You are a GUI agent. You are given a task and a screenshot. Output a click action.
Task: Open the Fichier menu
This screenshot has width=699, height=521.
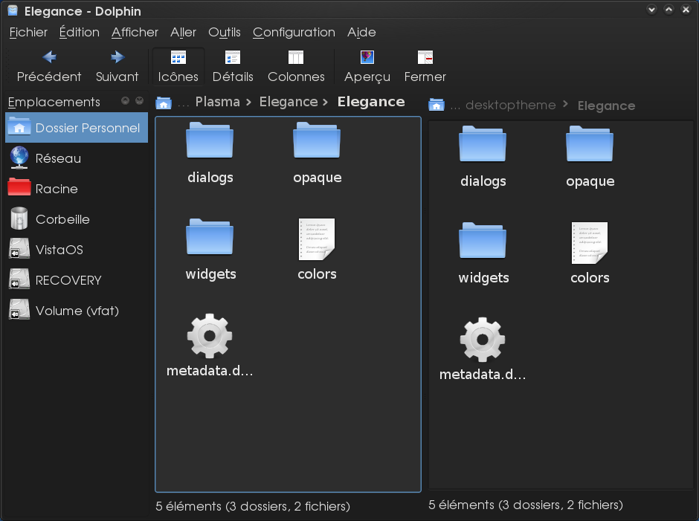pos(28,32)
